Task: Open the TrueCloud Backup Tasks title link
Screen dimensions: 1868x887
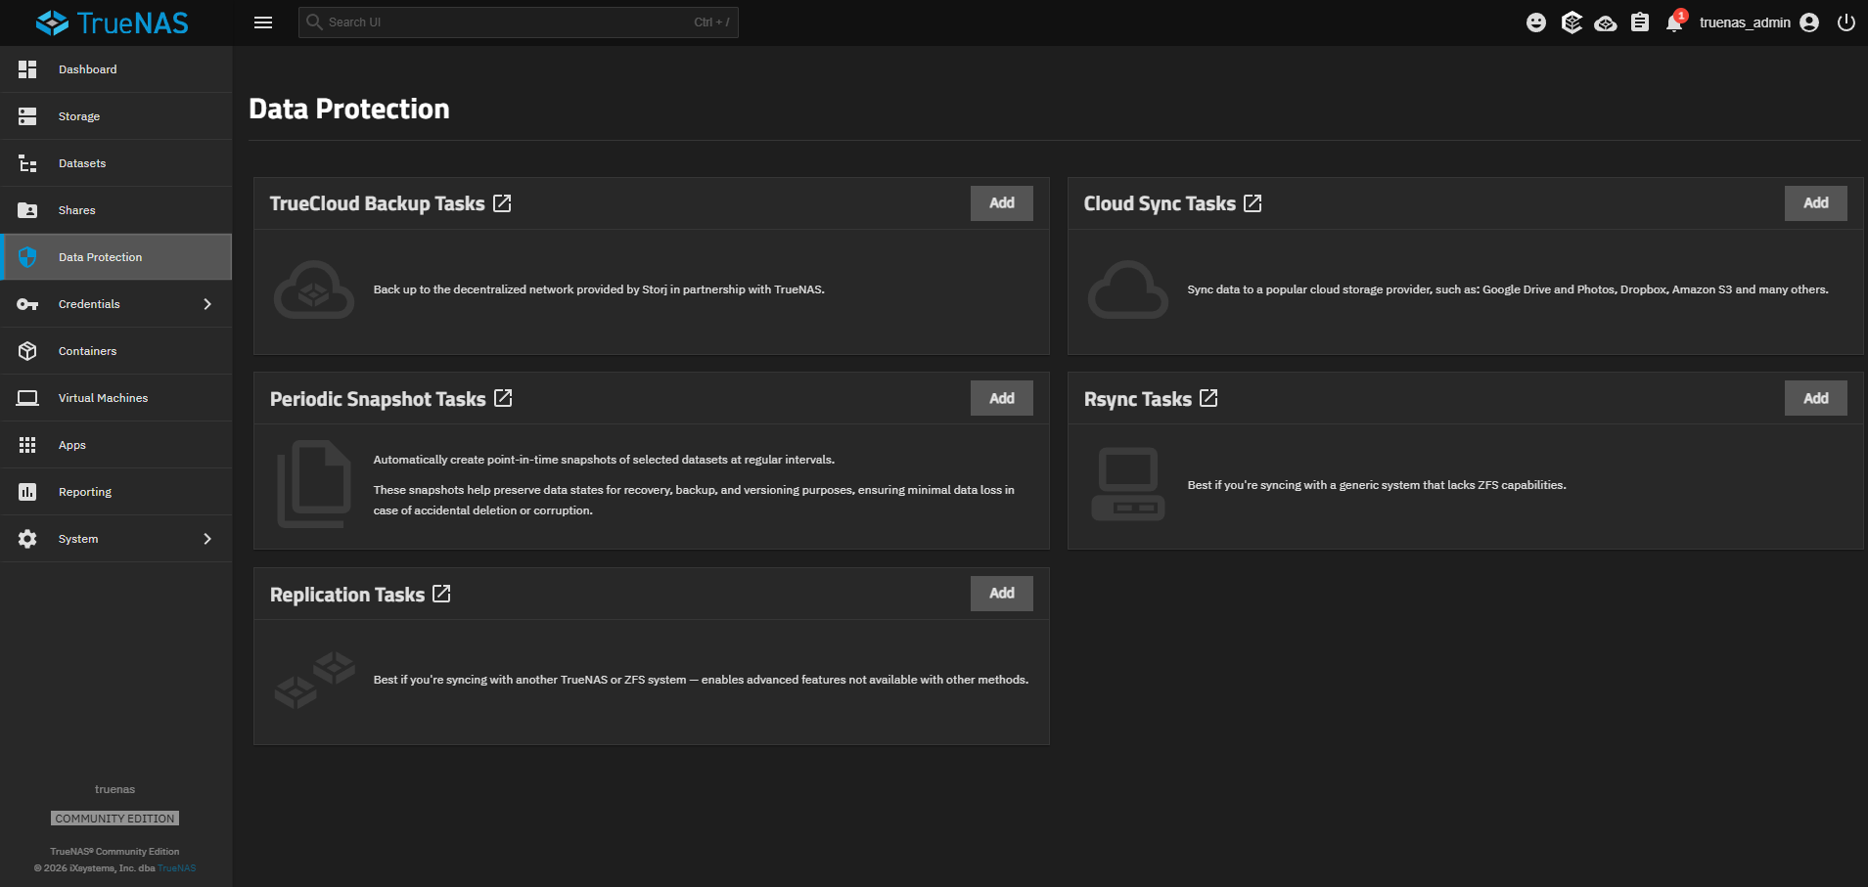Action: [378, 203]
